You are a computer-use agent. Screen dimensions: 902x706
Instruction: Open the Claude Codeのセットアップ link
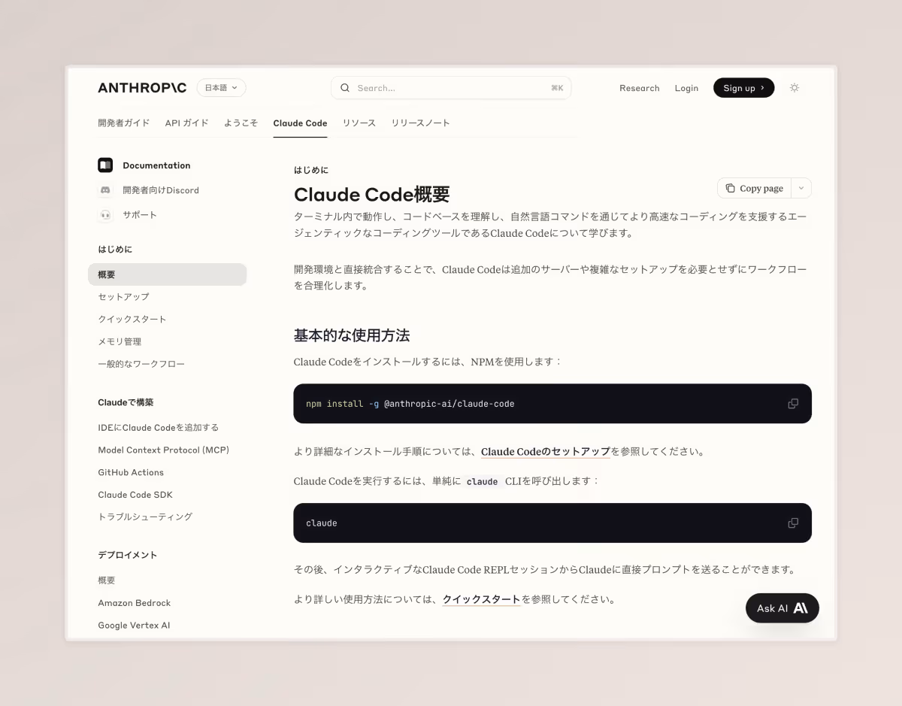coord(546,452)
